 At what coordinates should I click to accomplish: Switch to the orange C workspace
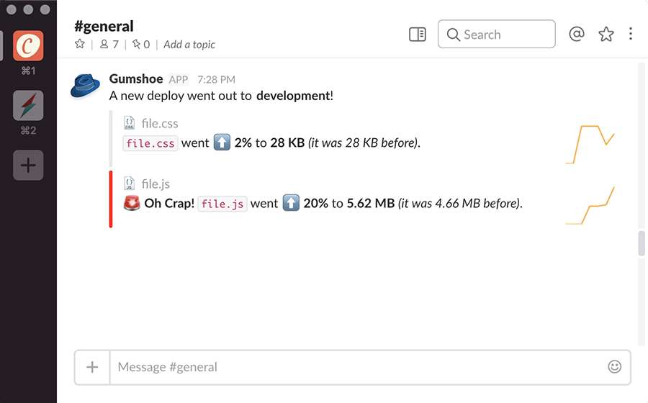coord(28,45)
